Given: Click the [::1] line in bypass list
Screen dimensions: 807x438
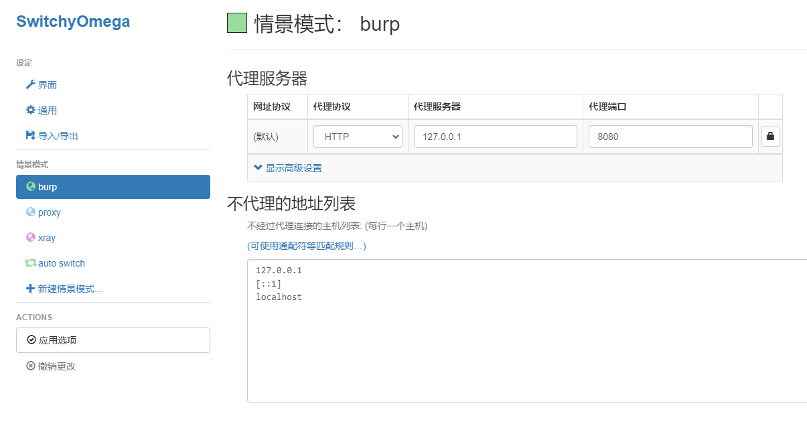Looking at the screenshot, I should (269, 284).
